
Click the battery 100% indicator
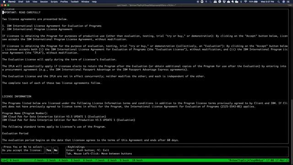coord(253,2)
